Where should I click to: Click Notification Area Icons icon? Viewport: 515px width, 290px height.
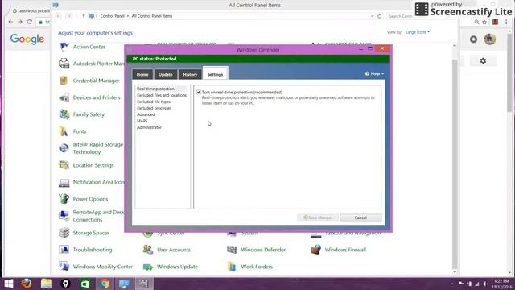64,182
